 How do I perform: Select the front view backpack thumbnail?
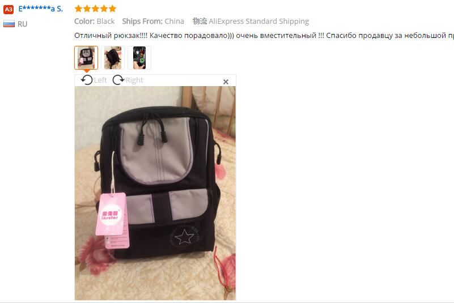pyautogui.click(x=86, y=58)
